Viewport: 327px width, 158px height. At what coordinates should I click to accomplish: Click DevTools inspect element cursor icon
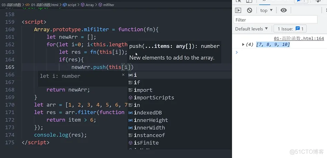pyautogui.click(x=238, y=1)
